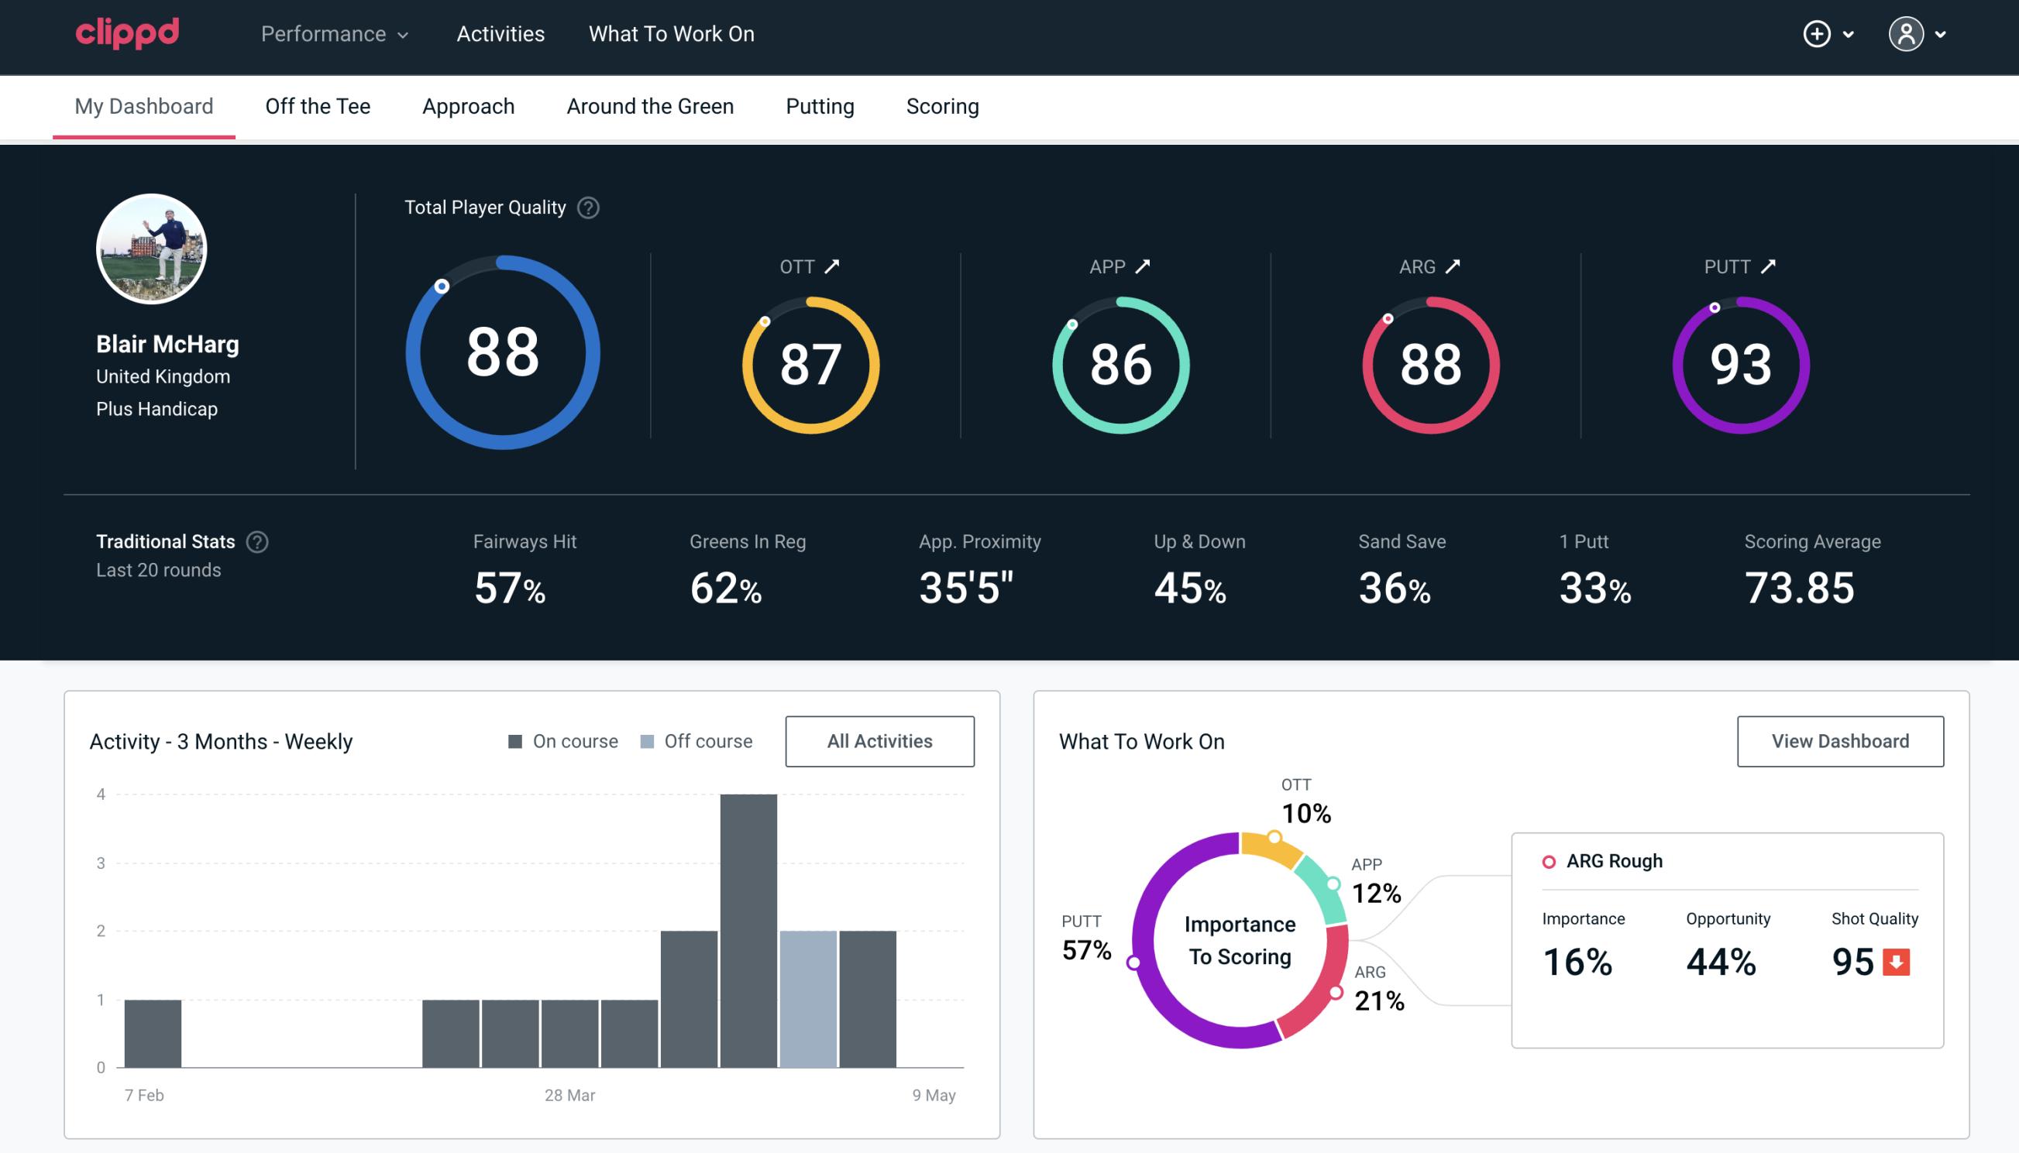The image size is (2019, 1153).
Task: Click the Total Player Quality help icon
Action: click(x=585, y=208)
